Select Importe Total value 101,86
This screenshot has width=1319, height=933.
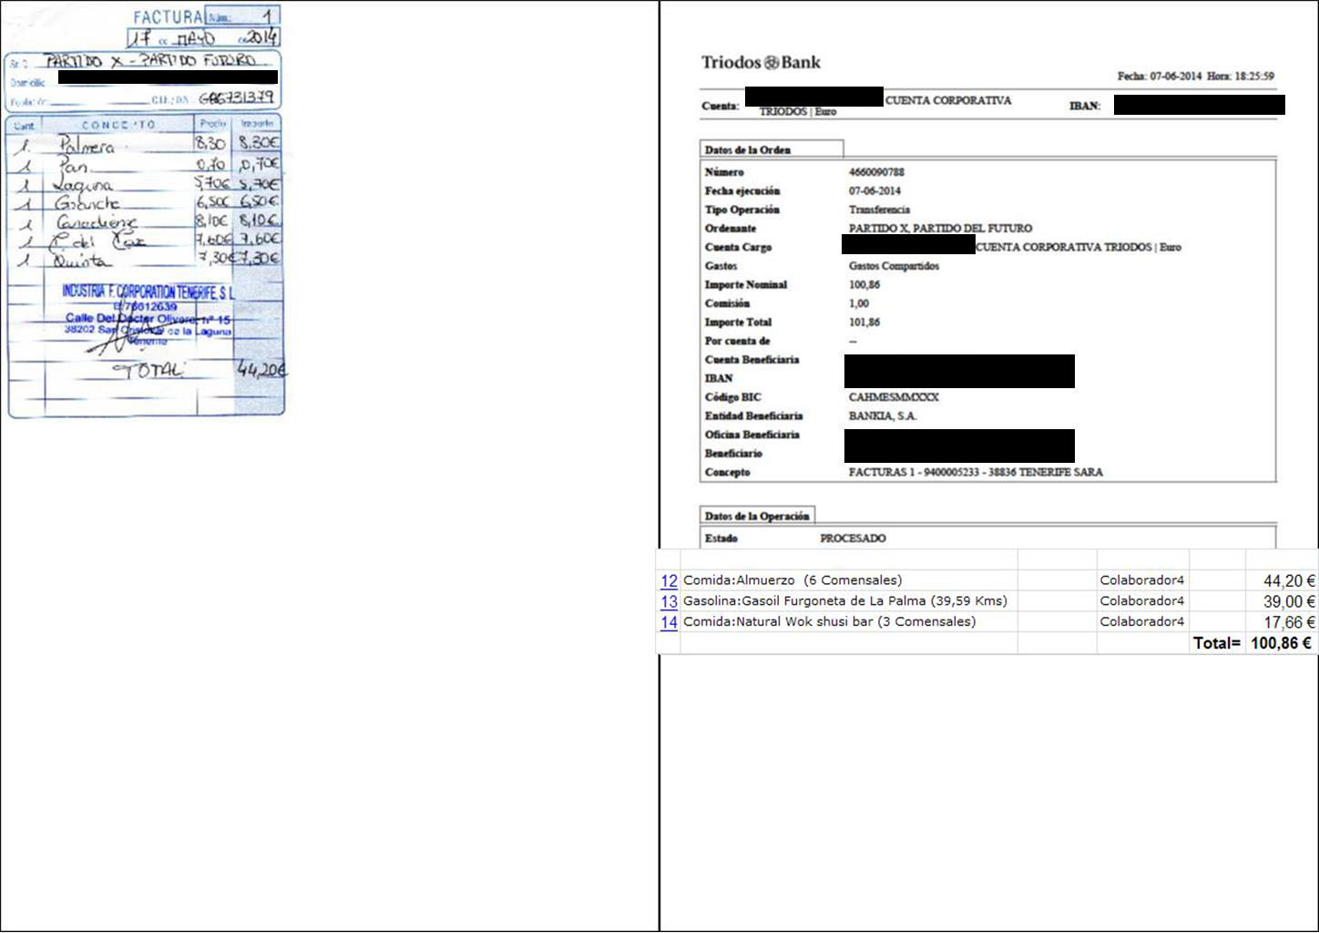coord(864,323)
